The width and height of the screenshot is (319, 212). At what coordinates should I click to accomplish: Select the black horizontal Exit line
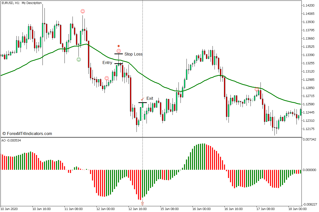142,102
